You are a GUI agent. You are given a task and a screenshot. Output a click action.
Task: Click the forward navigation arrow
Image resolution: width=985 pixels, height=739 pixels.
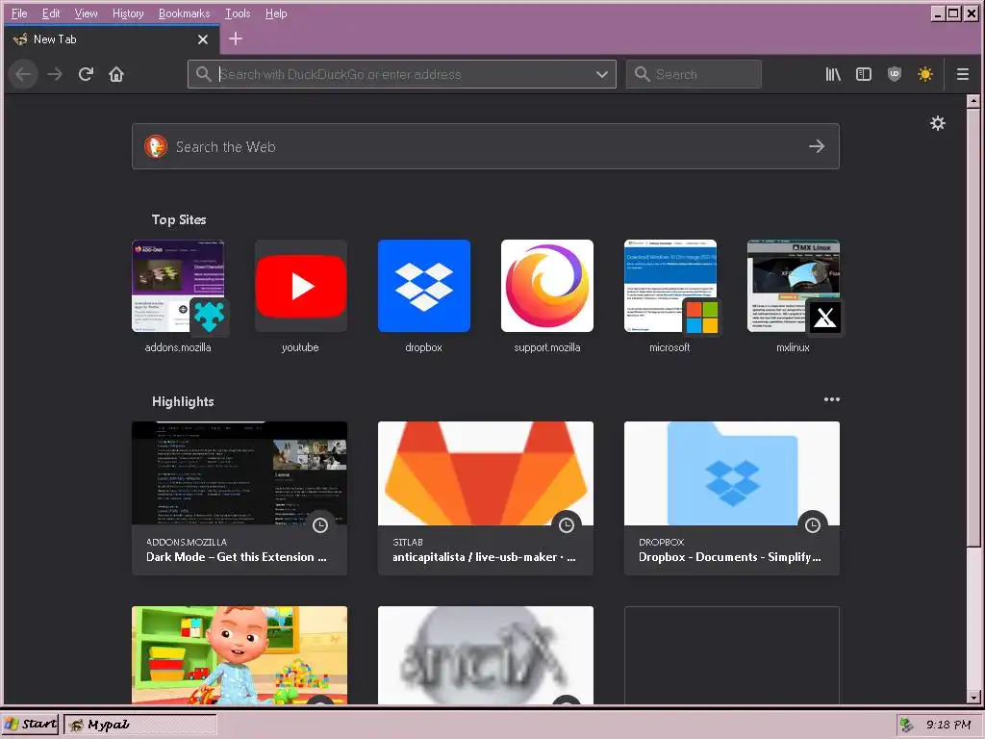(x=55, y=74)
